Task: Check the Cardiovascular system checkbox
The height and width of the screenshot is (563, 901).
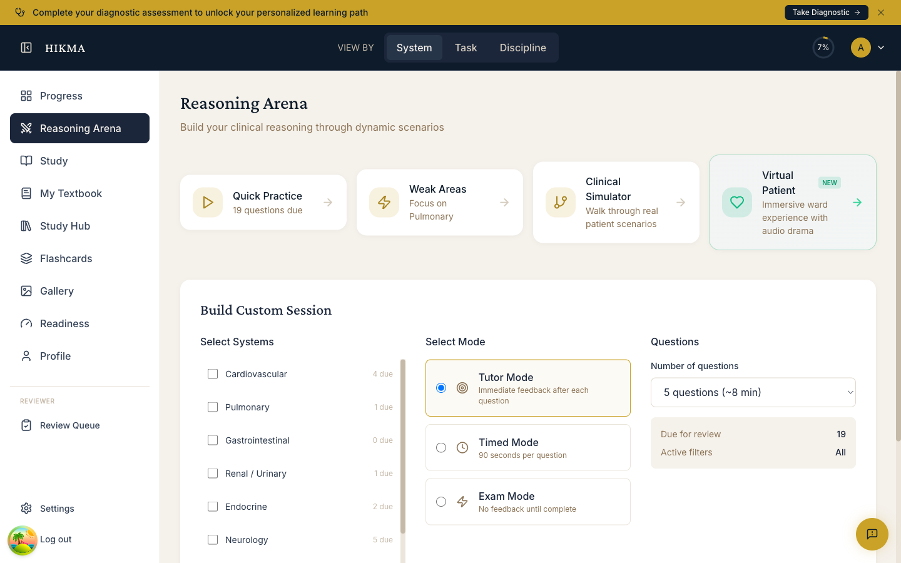Action: pyautogui.click(x=213, y=374)
